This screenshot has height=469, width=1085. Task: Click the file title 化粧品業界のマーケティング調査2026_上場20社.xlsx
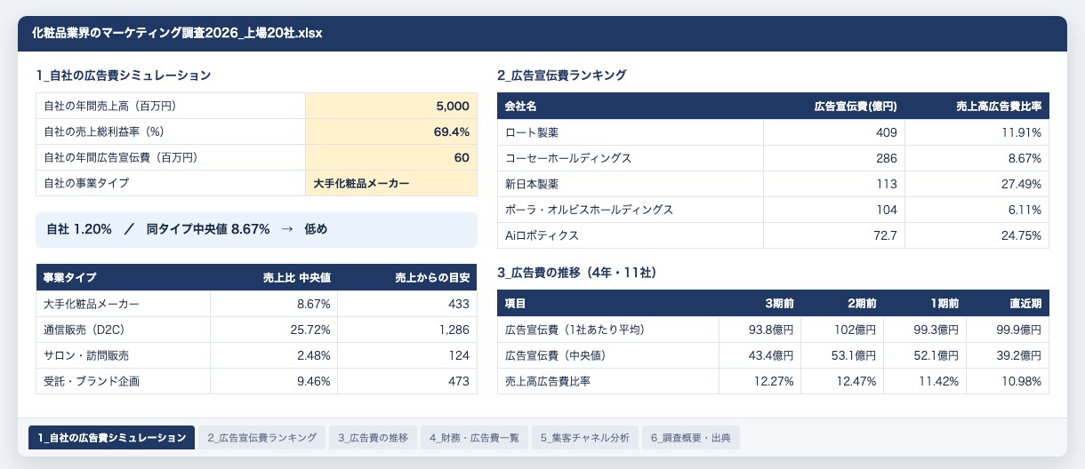pos(177,34)
